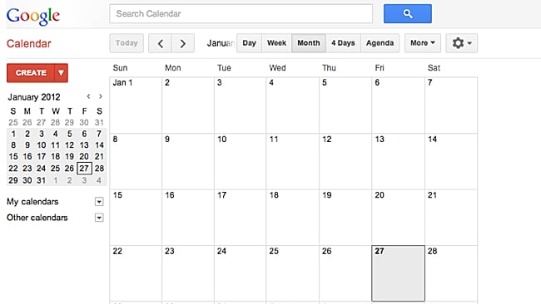Click the mini calendar previous month arrow
This screenshot has width=541, height=304.
click(89, 96)
